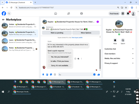Go back in browser history
This screenshot has width=139, height=104.
tap(3, 7)
